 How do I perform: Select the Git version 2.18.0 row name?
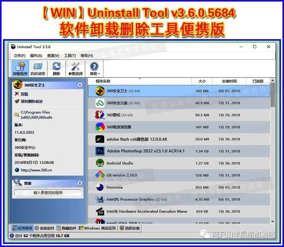[122, 175]
